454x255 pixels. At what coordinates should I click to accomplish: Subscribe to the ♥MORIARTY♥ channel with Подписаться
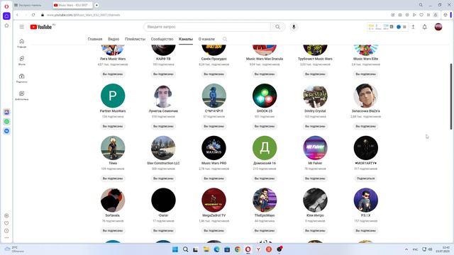[x=366, y=178]
